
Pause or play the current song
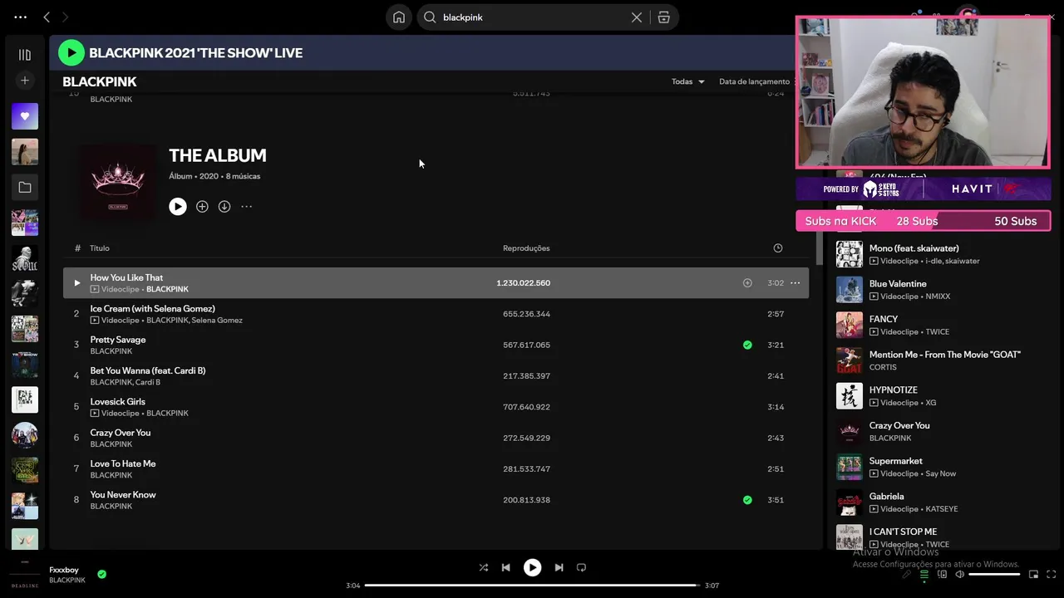(532, 568)
